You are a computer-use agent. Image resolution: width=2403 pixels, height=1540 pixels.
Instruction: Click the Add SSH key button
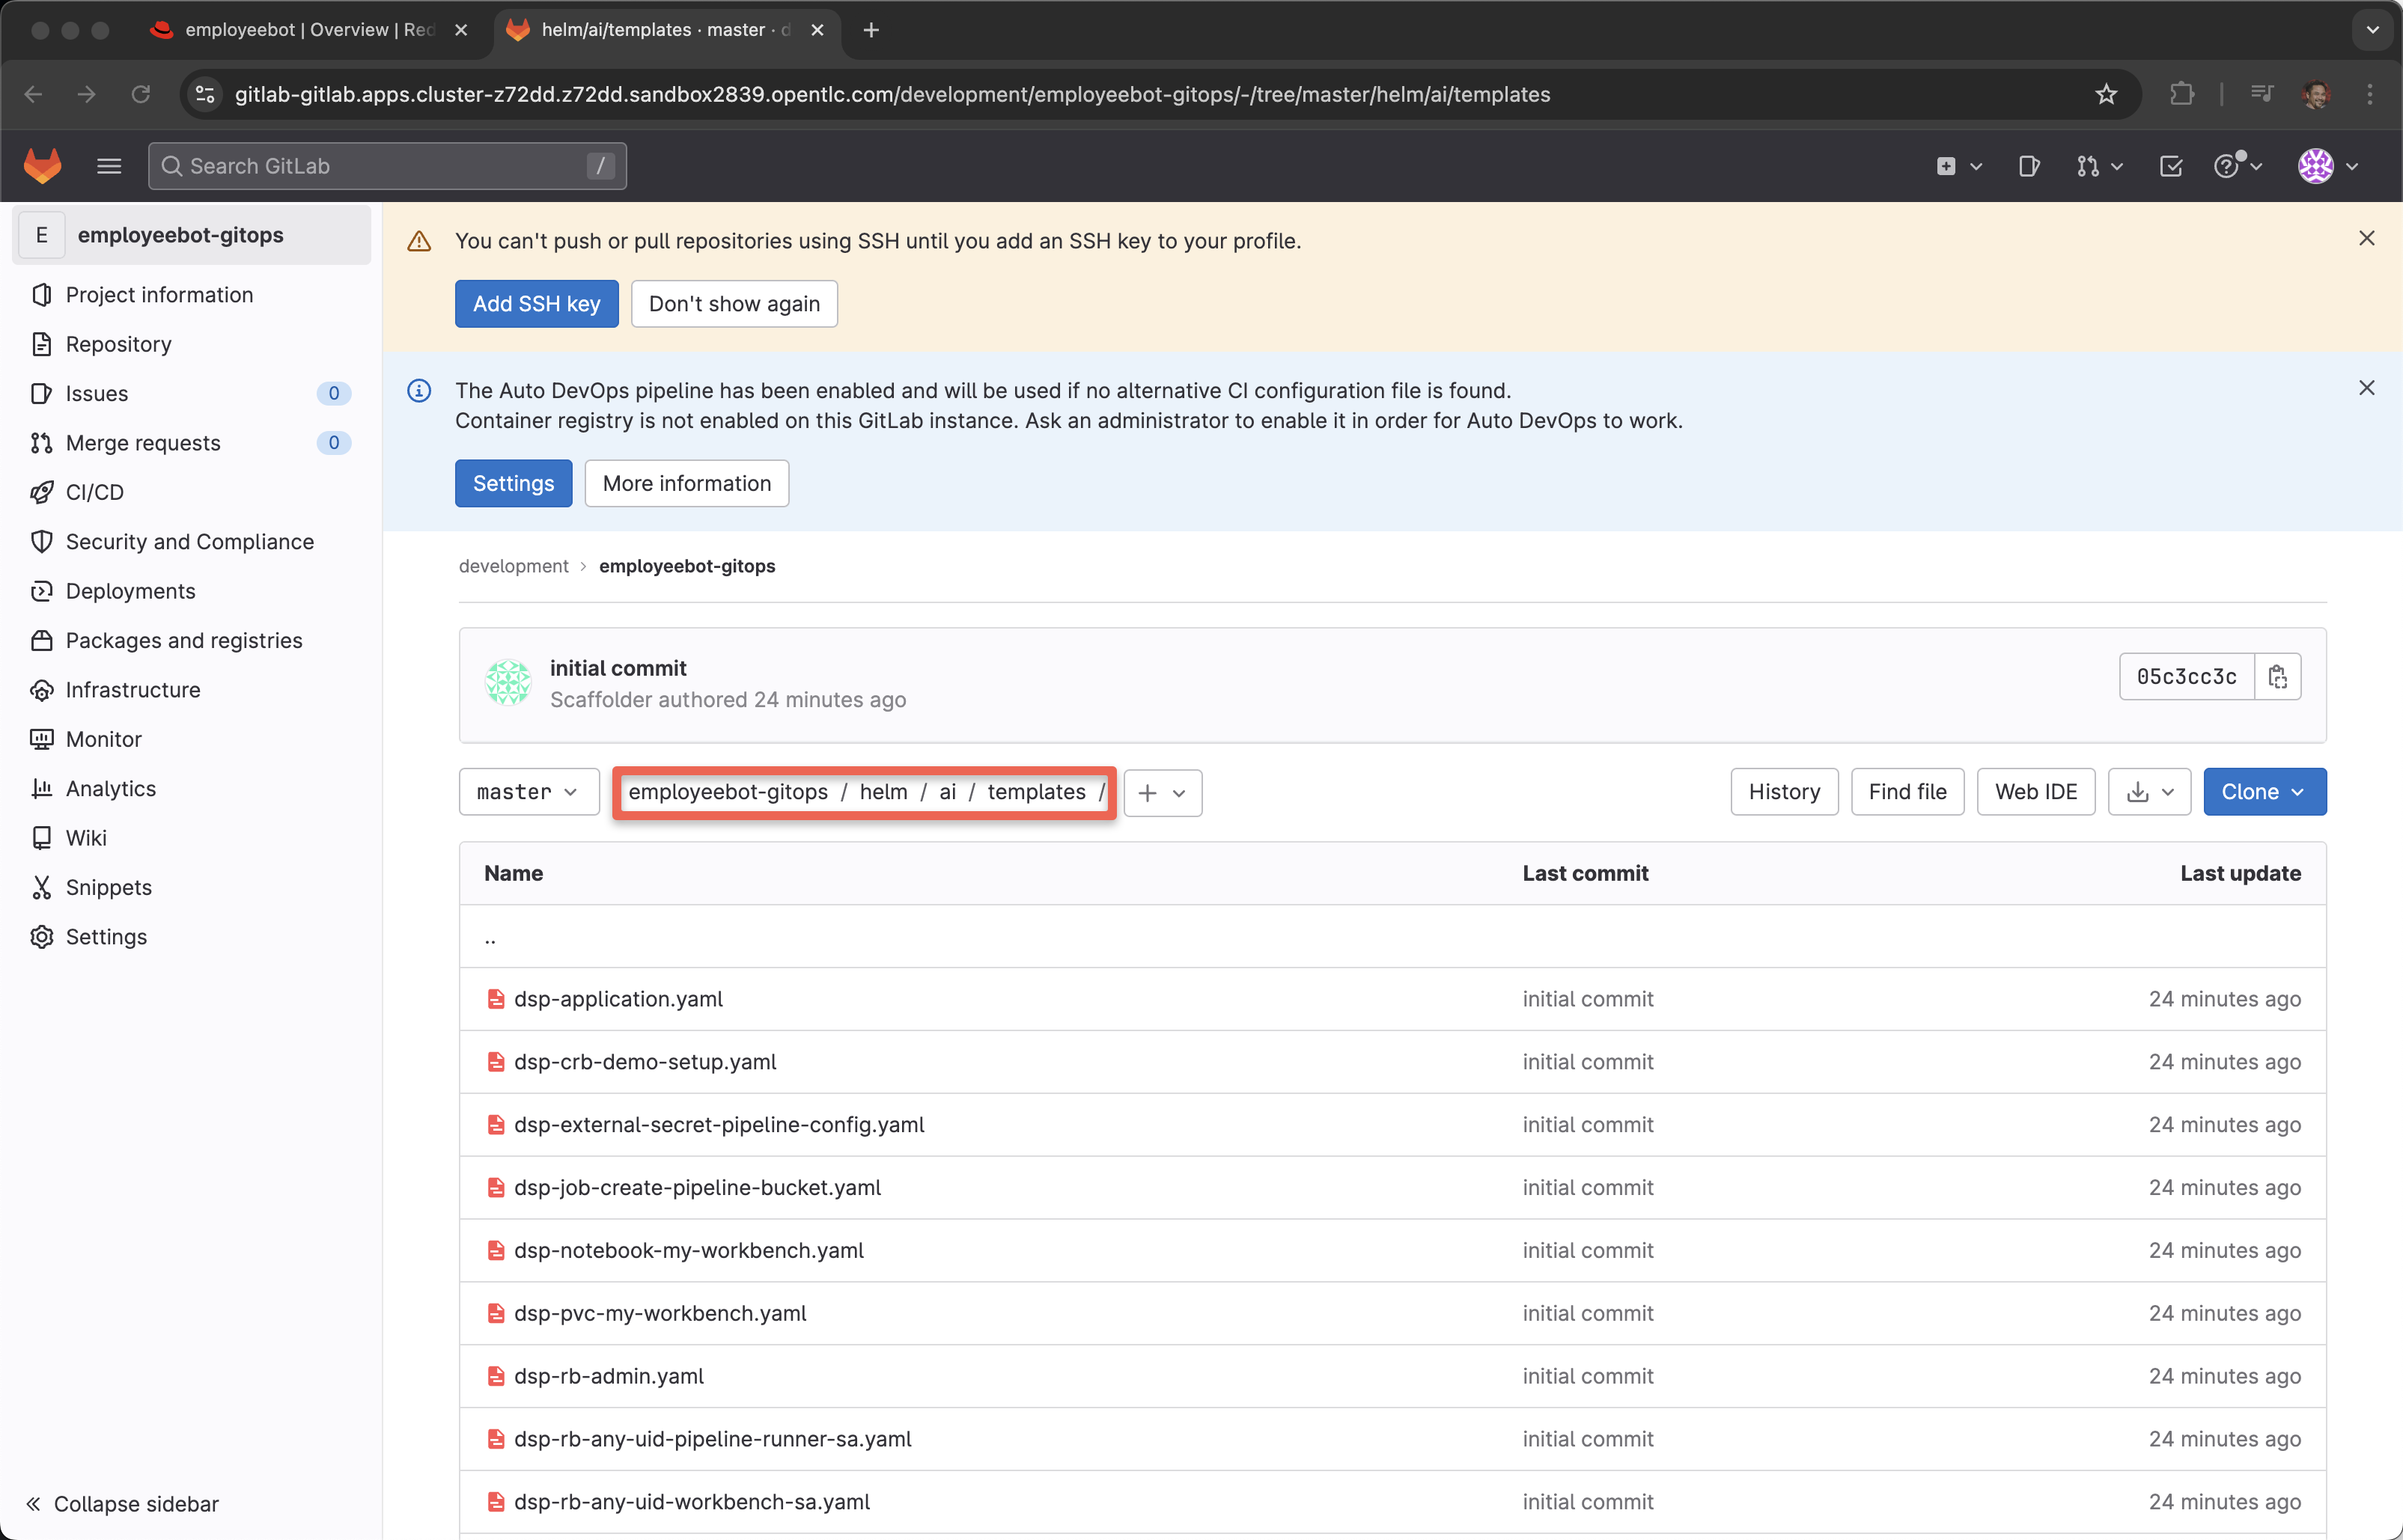[x=536, y=304]
